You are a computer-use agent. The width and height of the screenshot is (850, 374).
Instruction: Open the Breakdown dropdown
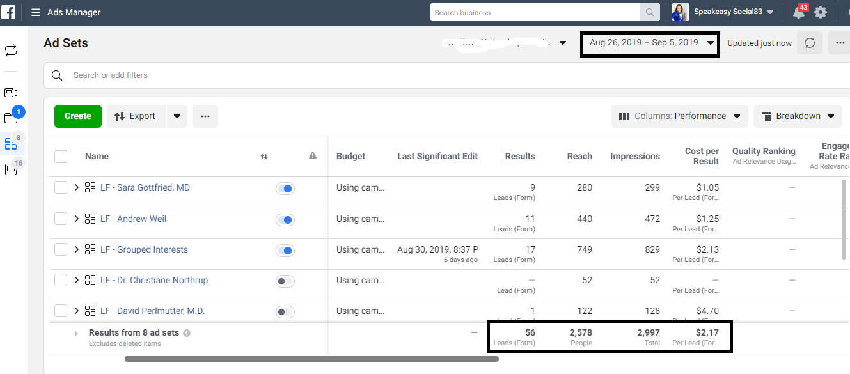798,116
